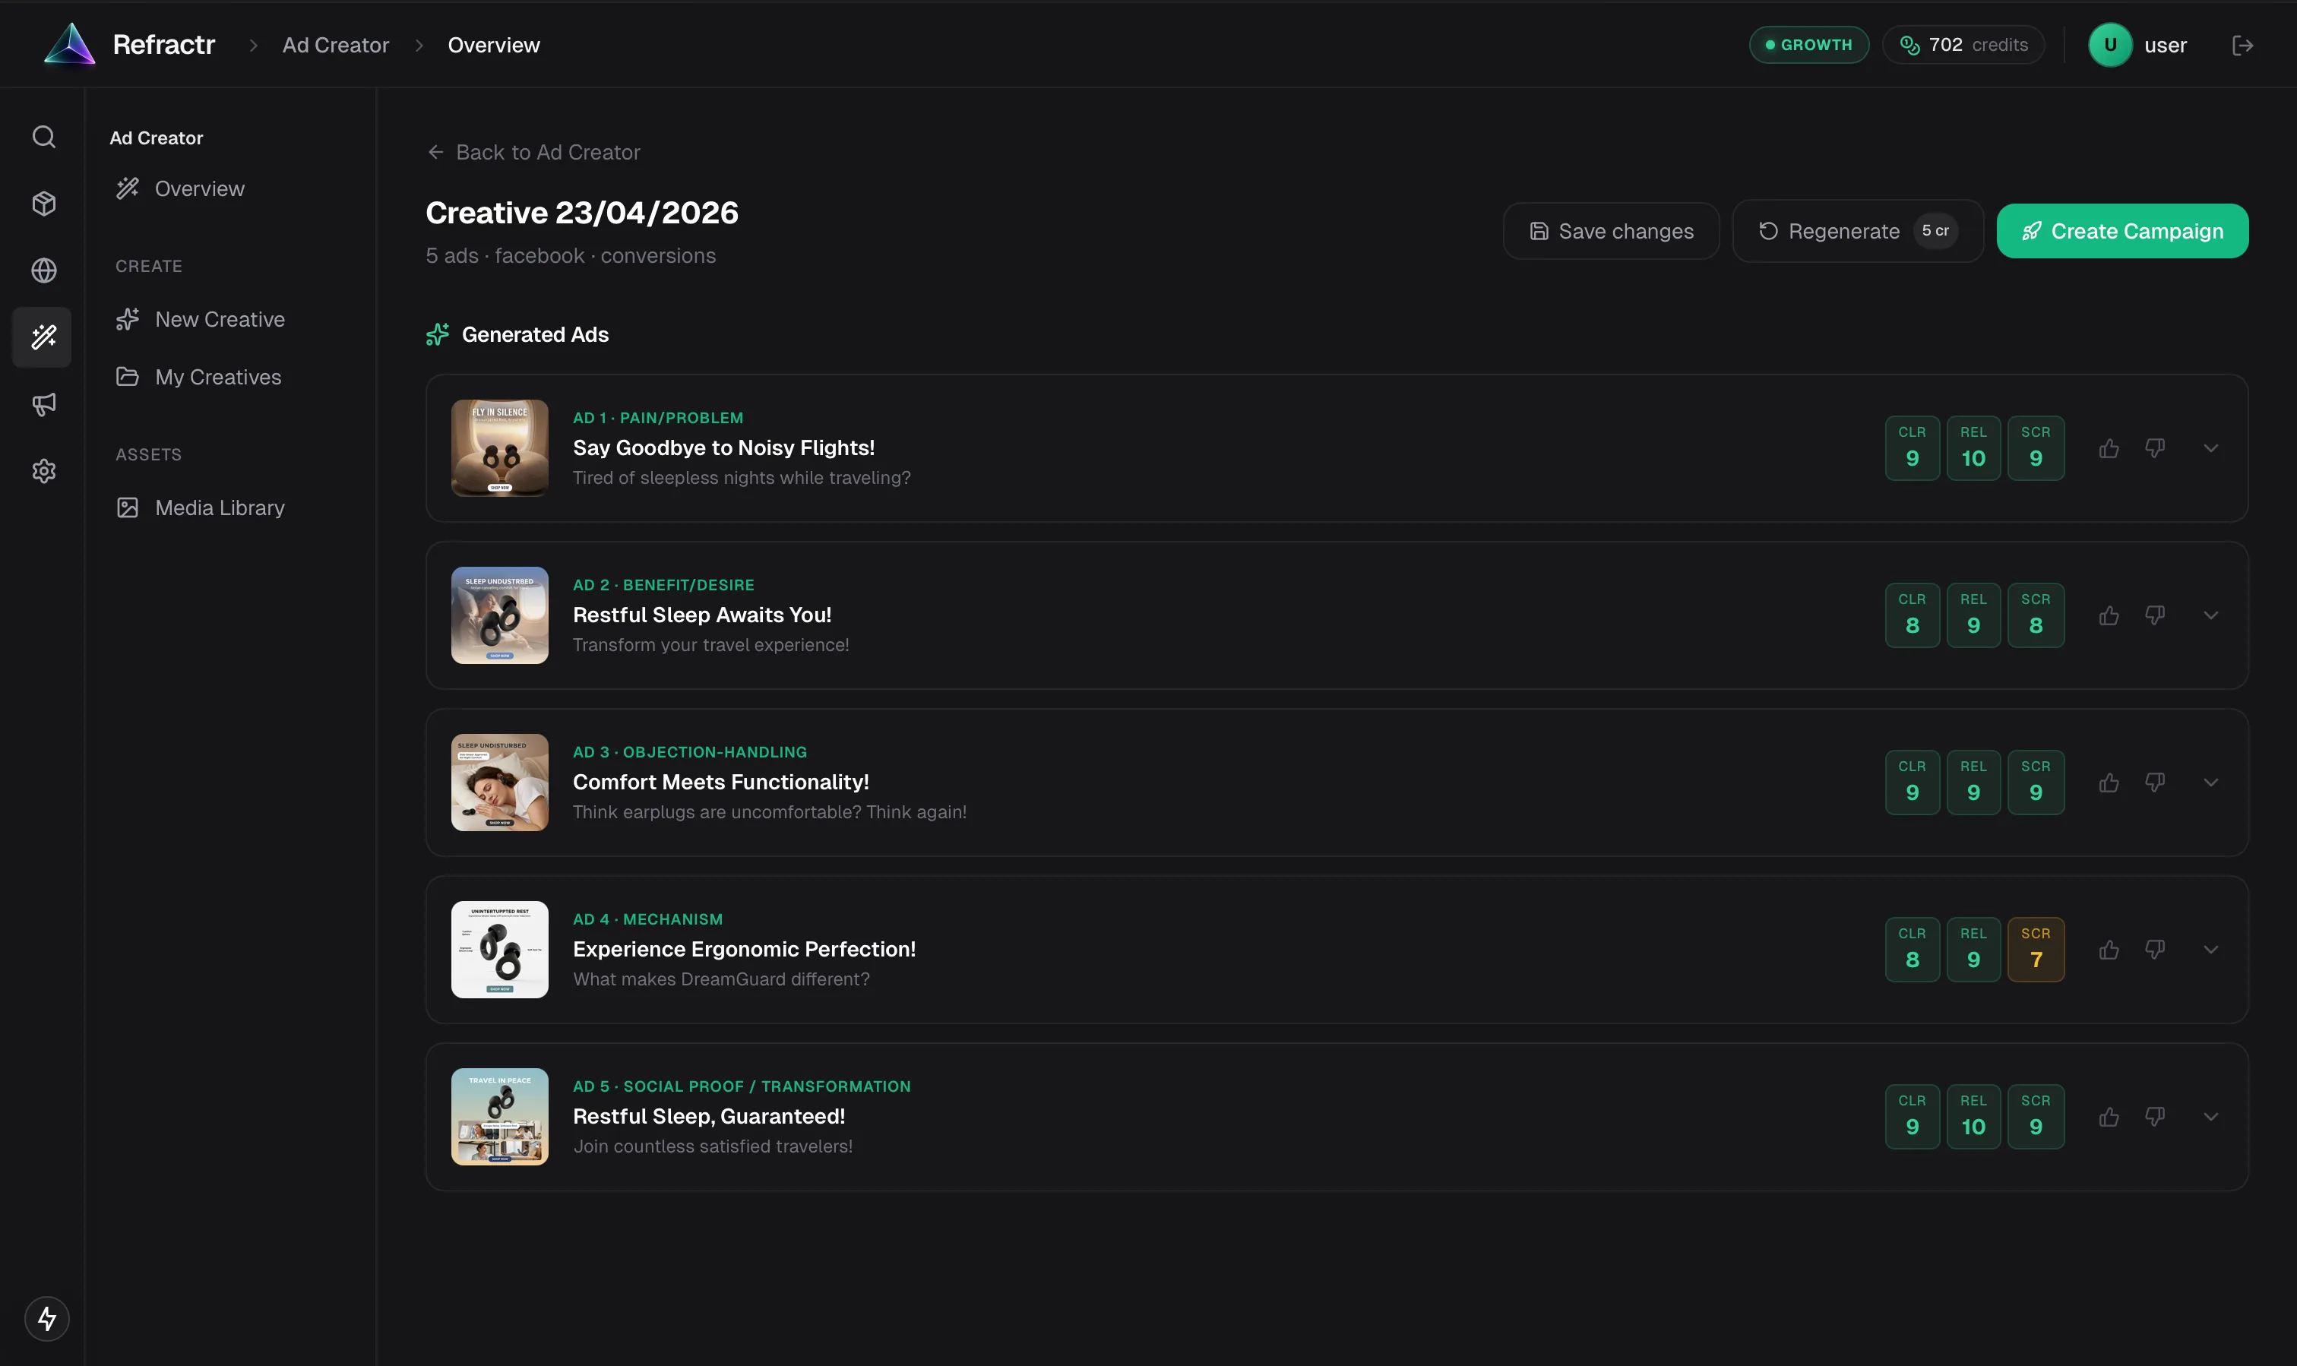Click headline Experience Ergonomic Perfection!

pyautogui.click(x=744, y=950)
